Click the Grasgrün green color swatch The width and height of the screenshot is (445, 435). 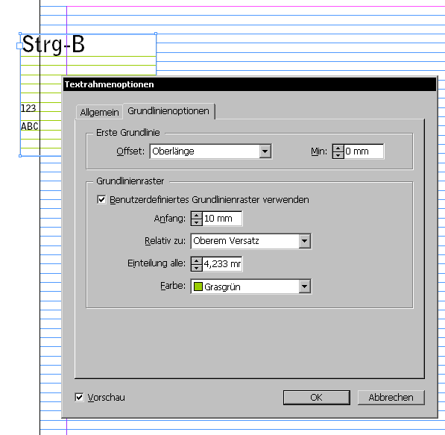point(198,287)
